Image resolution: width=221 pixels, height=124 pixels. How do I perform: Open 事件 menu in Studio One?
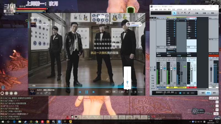(x=169, y=9)
